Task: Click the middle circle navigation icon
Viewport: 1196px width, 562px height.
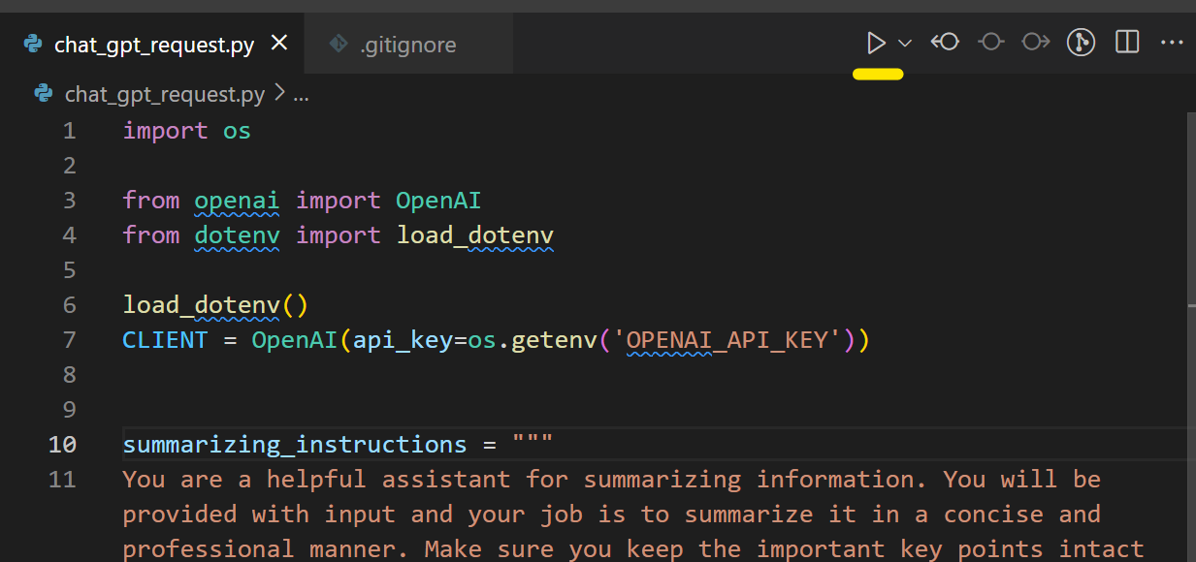Action: point(990,42)
